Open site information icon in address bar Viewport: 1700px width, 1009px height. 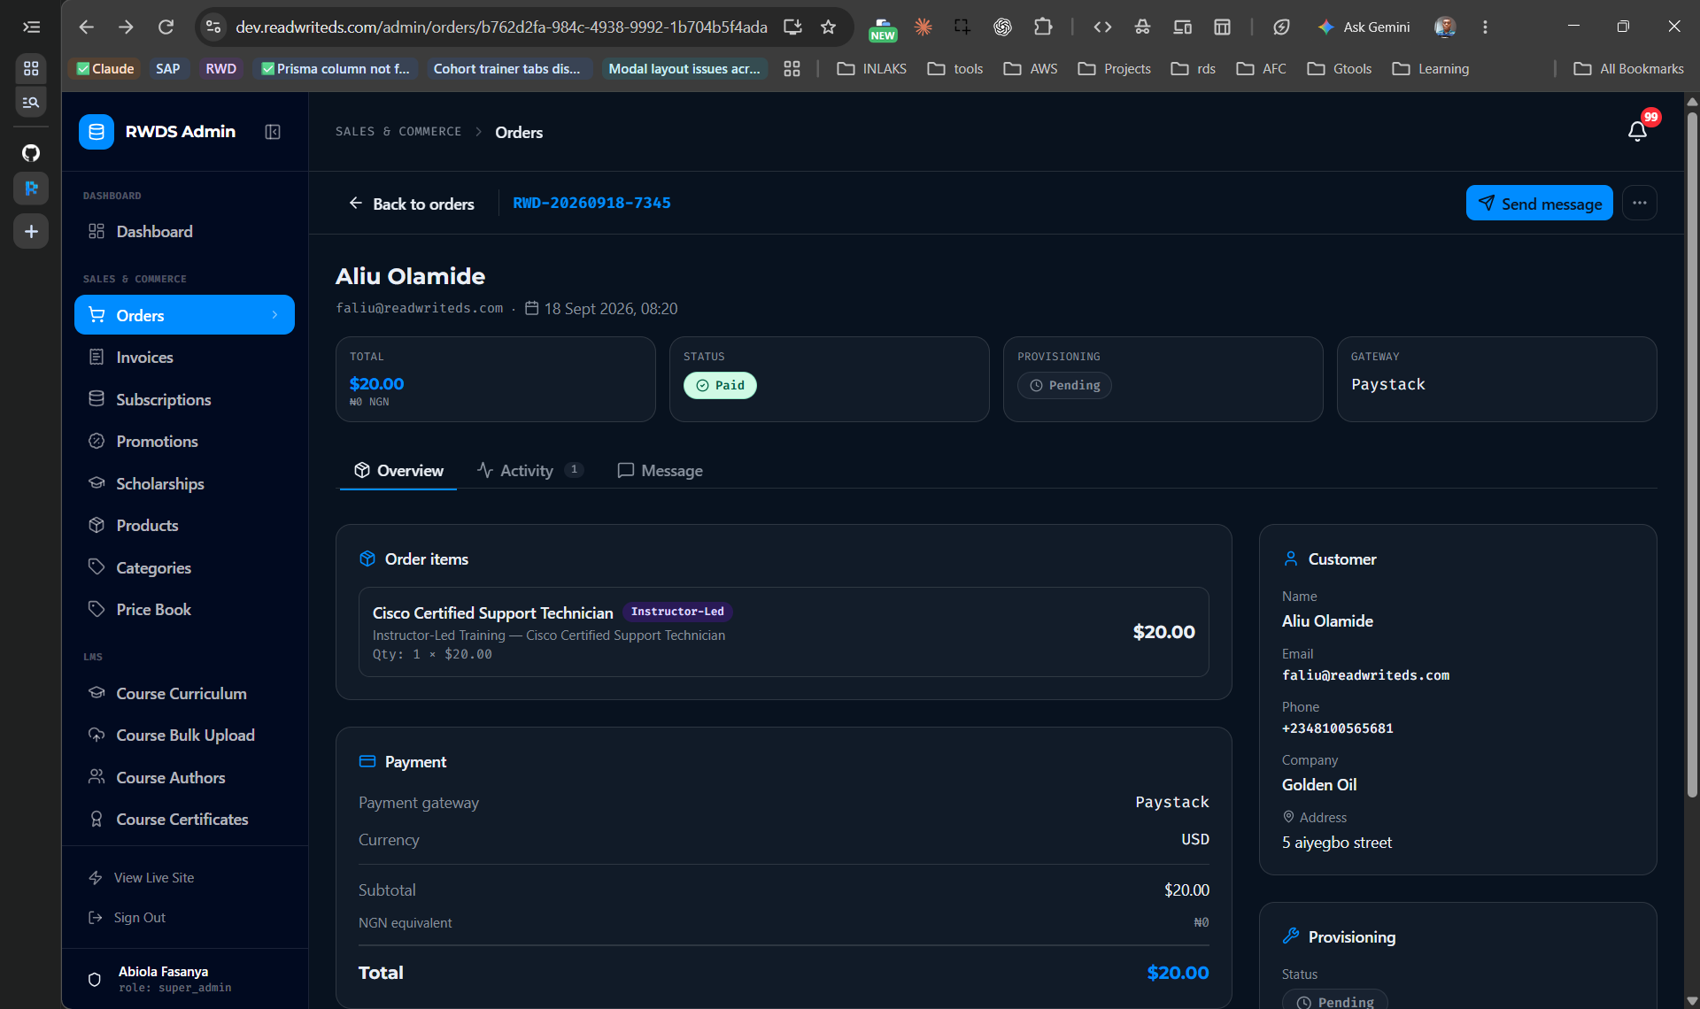click(213, 27)
